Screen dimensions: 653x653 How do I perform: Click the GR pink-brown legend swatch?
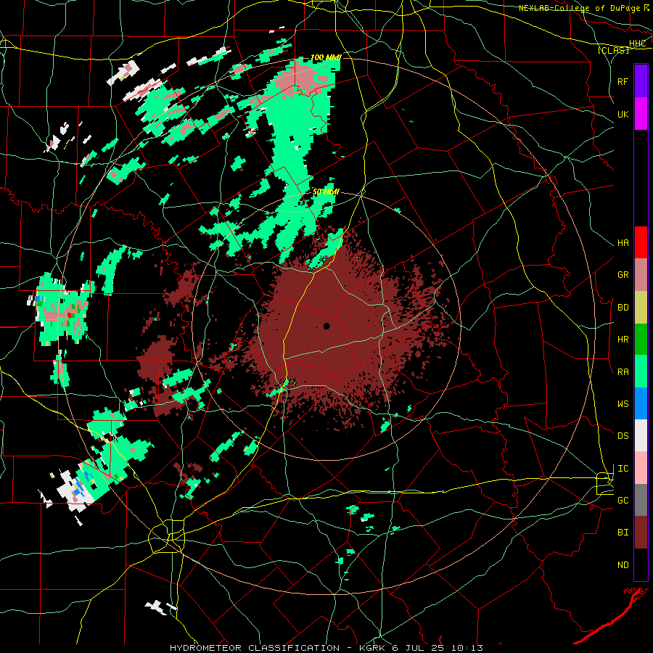641,275
